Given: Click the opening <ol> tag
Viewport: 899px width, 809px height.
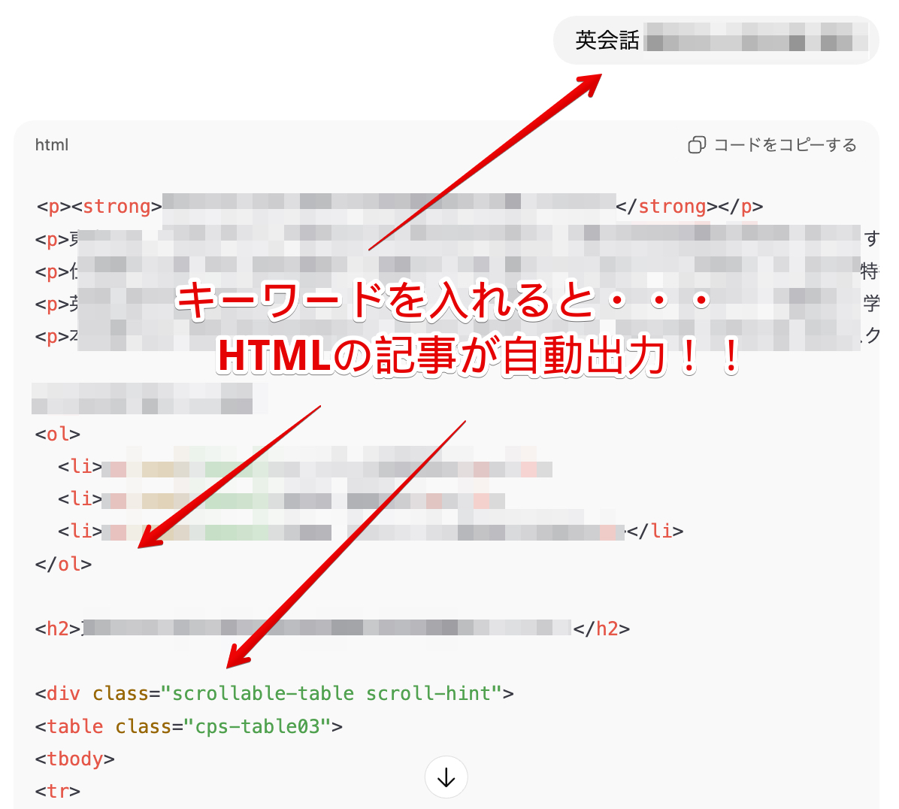Looking at the screenshot, I should point(58,435).
